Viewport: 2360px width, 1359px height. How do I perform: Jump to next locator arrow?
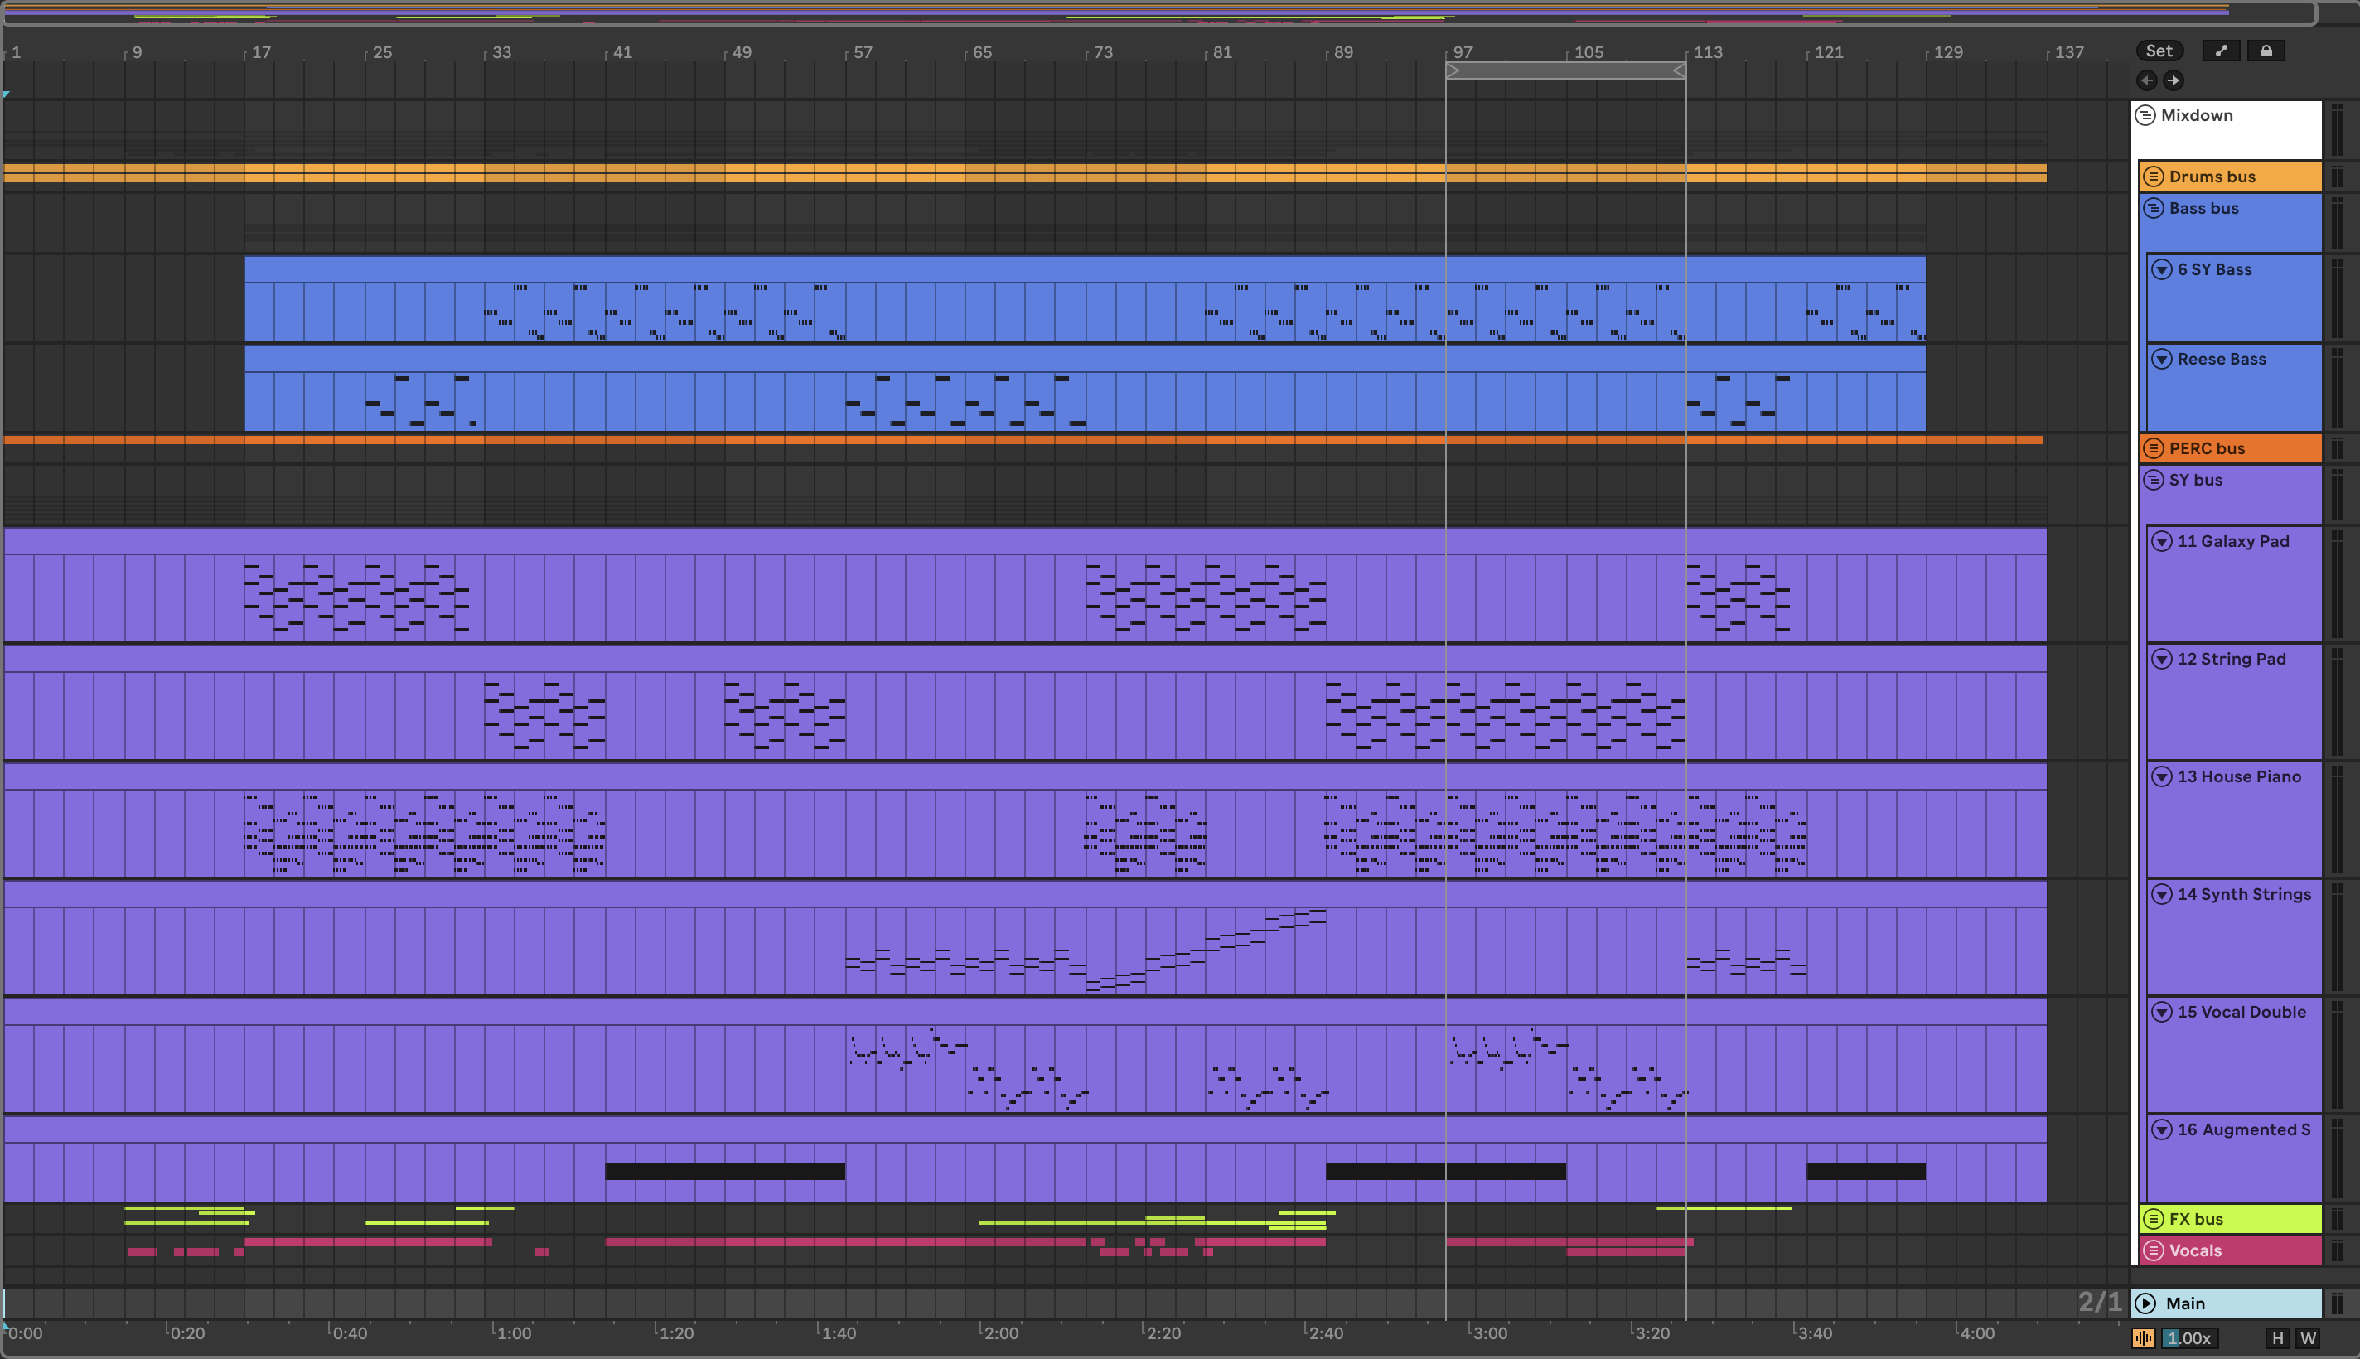2174,80
